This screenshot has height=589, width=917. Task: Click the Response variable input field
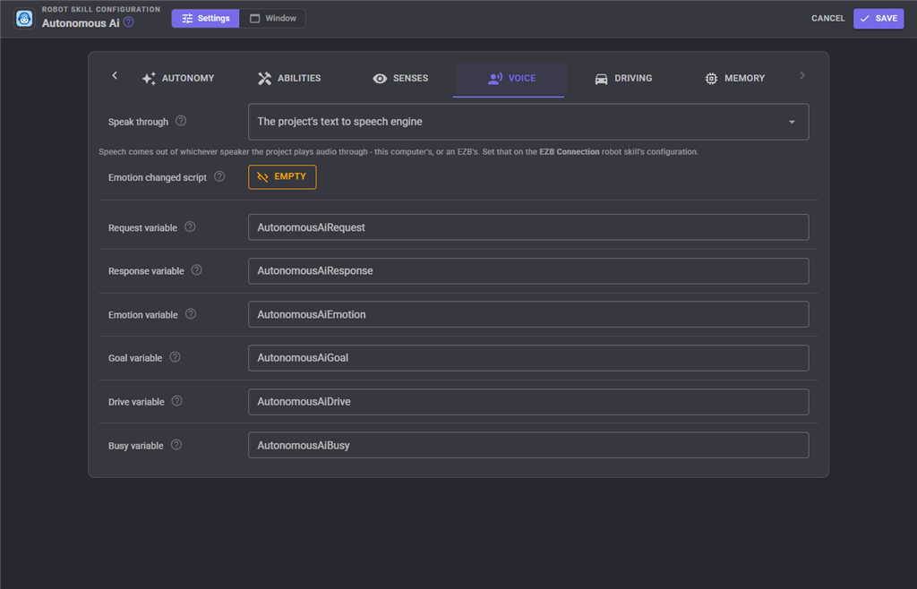528,271
